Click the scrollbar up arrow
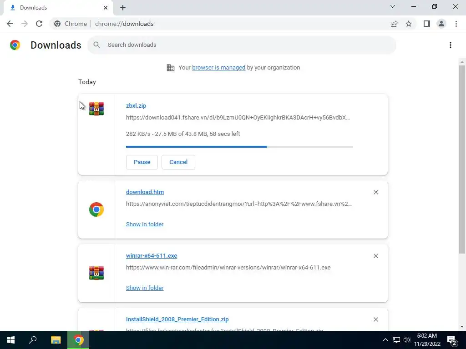 tap(462, 62)
